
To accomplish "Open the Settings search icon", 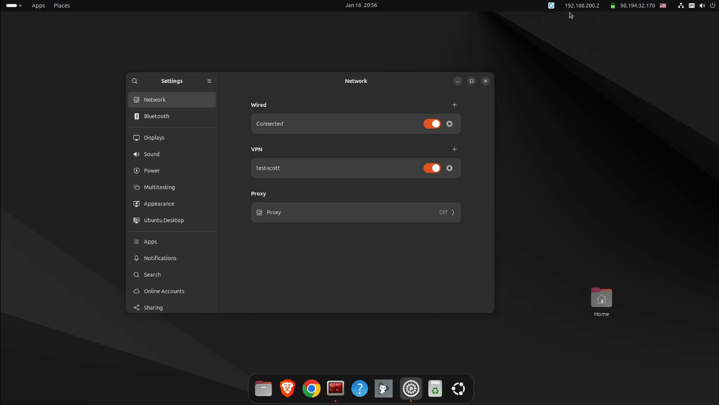I will 135,81.
